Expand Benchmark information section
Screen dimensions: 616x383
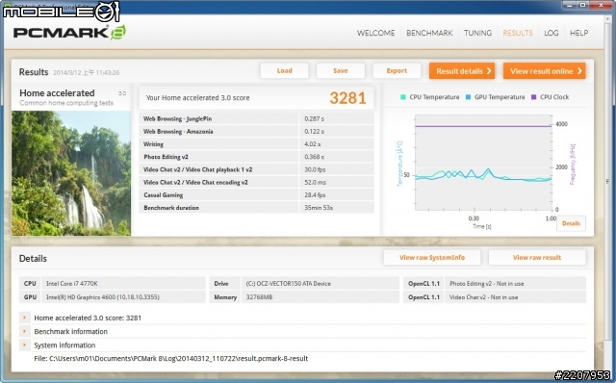click(24, 331)
